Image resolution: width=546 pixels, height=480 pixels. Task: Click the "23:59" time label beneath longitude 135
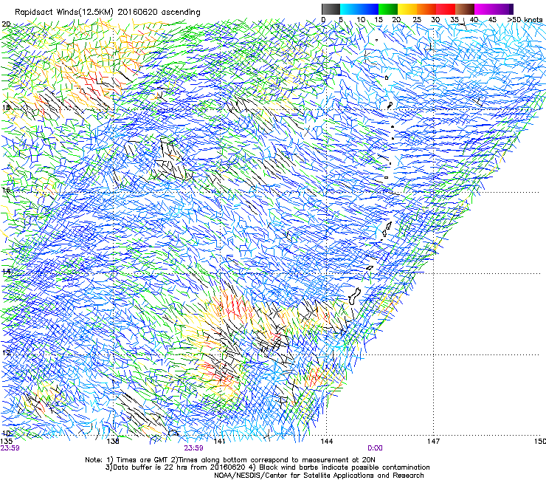coord(10,448)
